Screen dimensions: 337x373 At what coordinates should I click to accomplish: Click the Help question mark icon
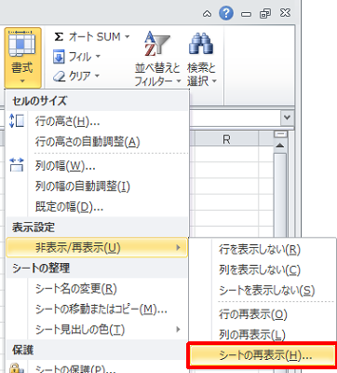pos(226,13)
